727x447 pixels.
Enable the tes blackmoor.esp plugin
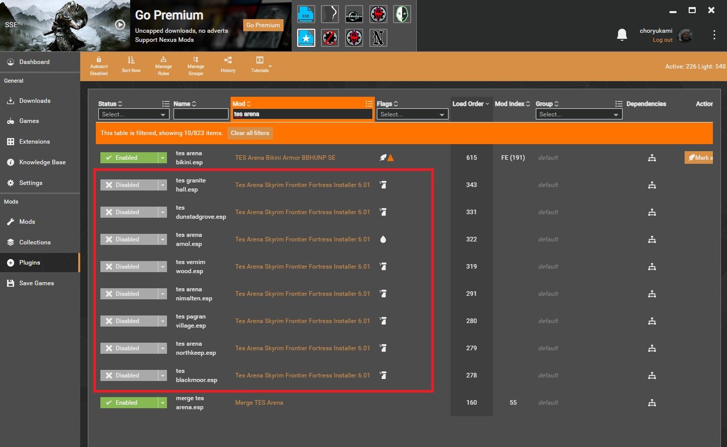(129, 375)
